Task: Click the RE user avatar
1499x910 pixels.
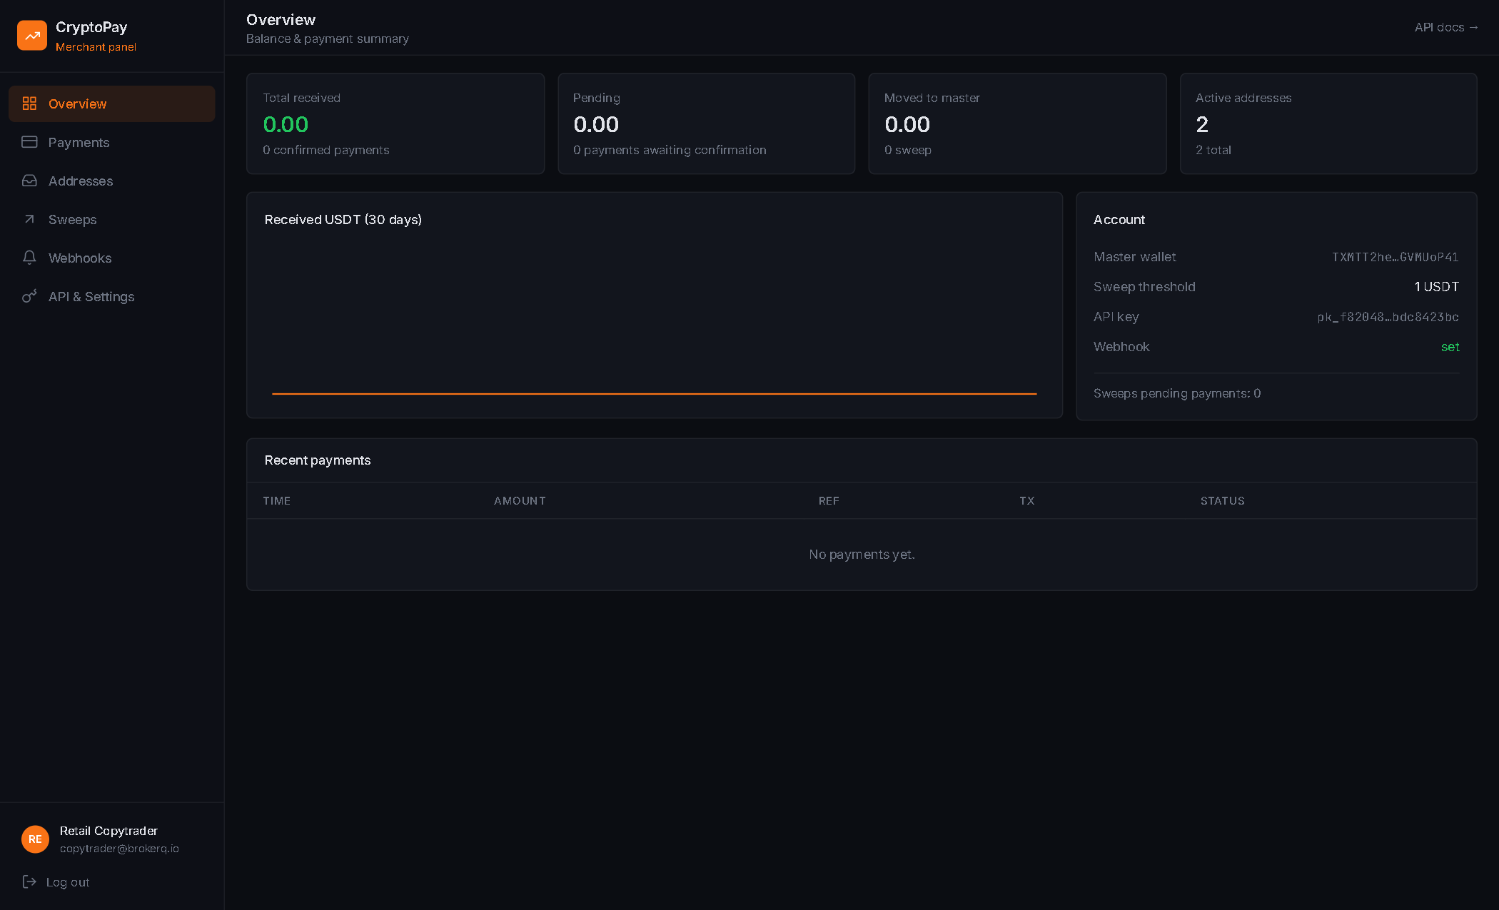Action: pos(35,839)
